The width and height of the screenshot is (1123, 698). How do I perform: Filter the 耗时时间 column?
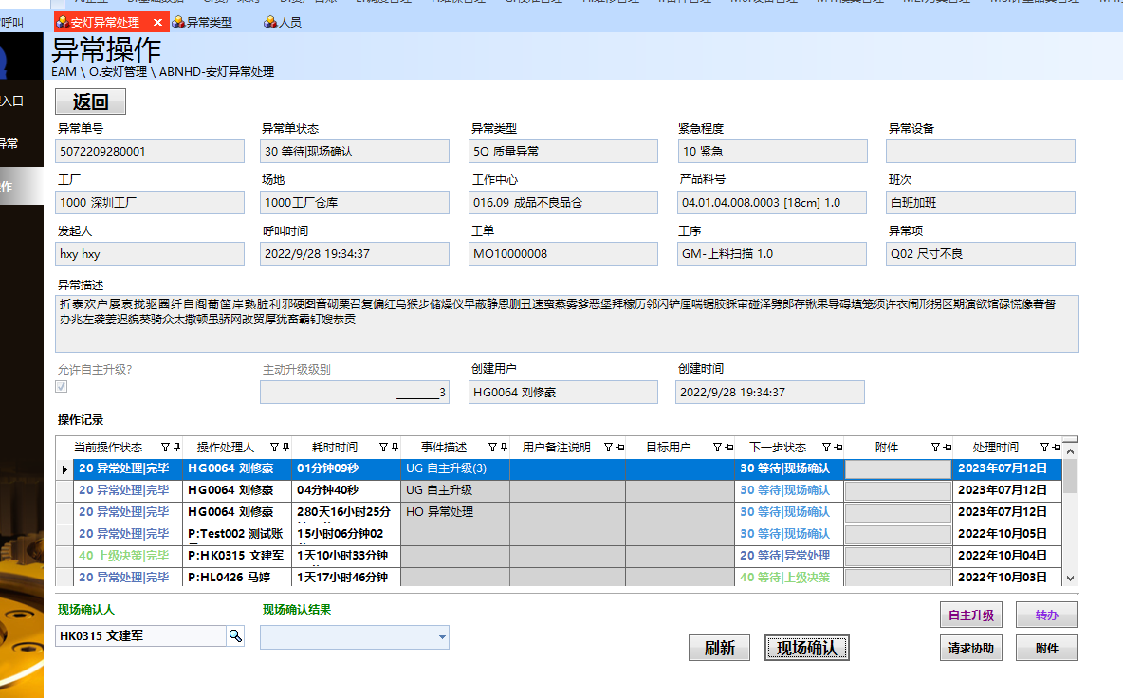(383, 448)
